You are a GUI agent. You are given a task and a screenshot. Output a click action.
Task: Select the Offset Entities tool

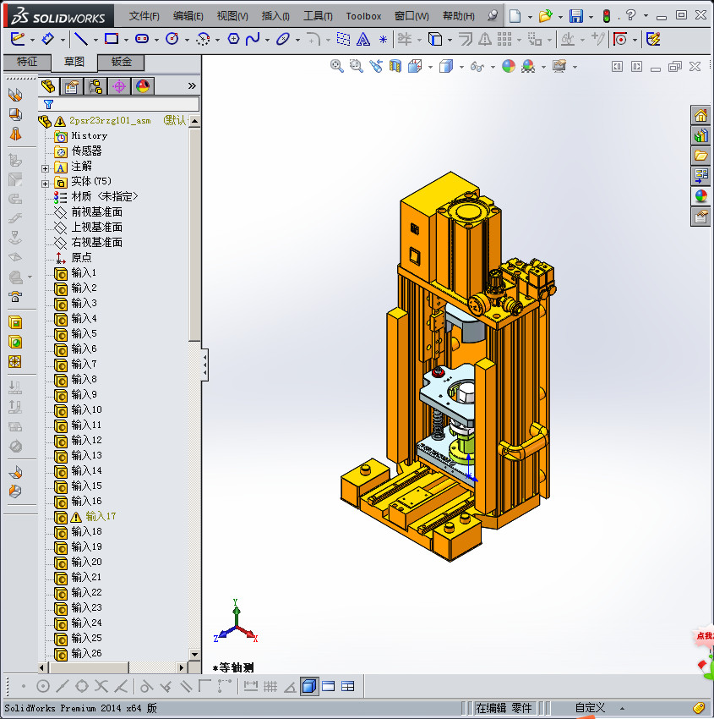coord(466,39)
